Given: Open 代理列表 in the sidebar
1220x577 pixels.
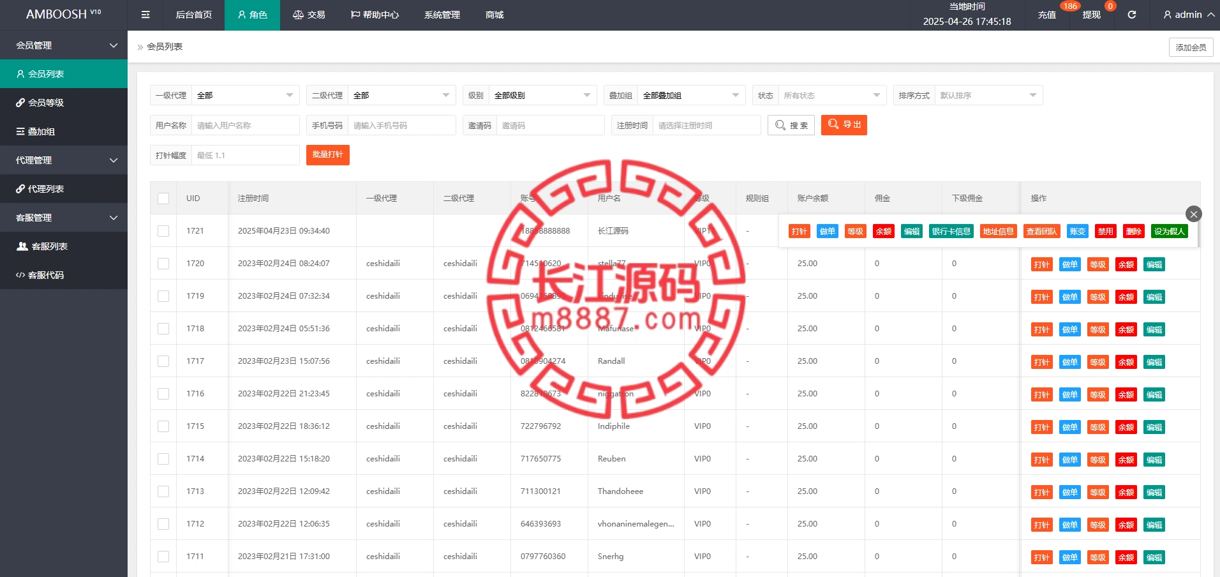Looking at the screenshot, I should (x=64, y=189).
